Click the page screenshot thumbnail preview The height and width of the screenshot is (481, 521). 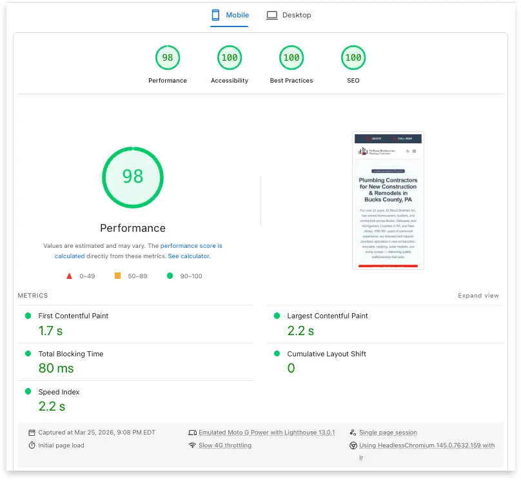click(388, 201)
